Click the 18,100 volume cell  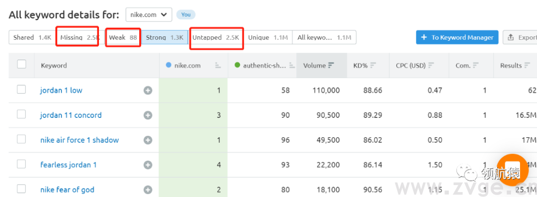tap(328, 190)
